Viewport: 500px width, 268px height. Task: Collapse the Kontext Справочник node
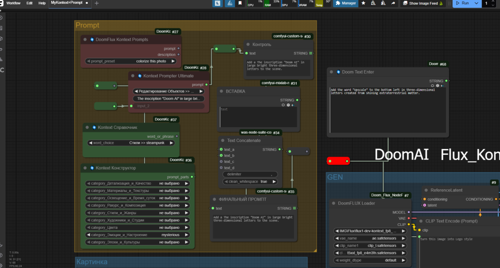pos(87,127)
